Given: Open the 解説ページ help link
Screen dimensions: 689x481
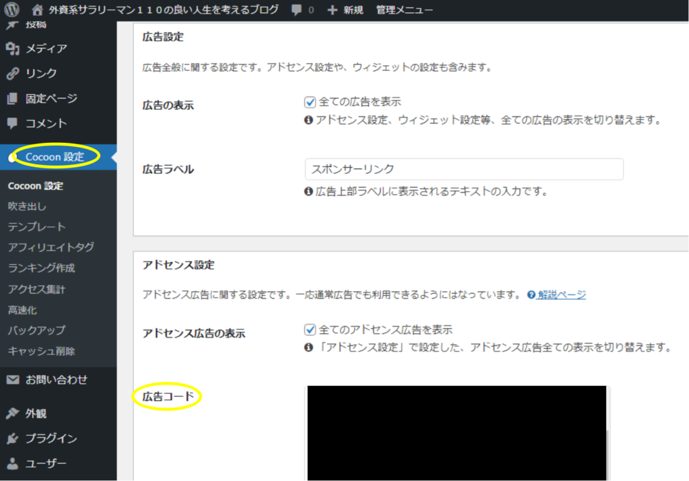Looking at the screenshot, I should [562, 295].
